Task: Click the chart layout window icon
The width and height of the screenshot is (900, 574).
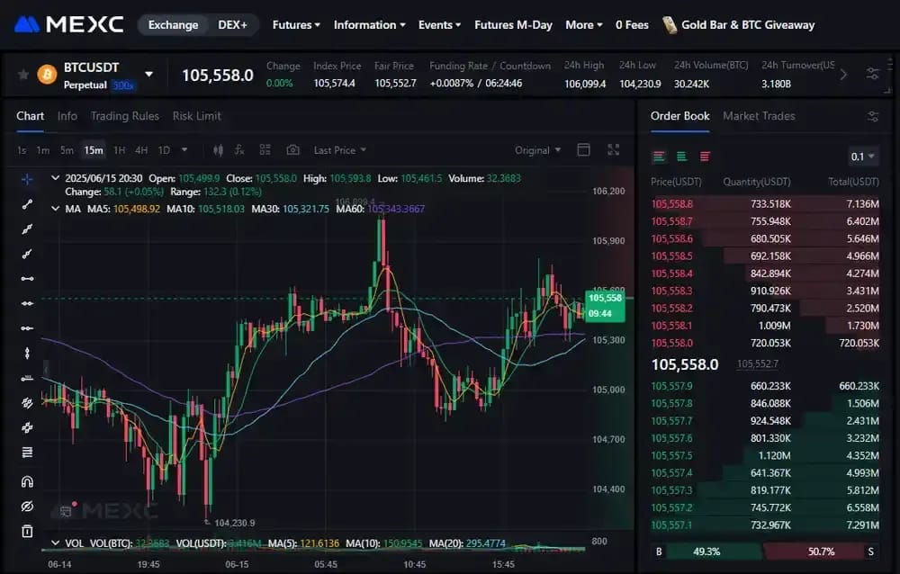Action: coord(583,150)
